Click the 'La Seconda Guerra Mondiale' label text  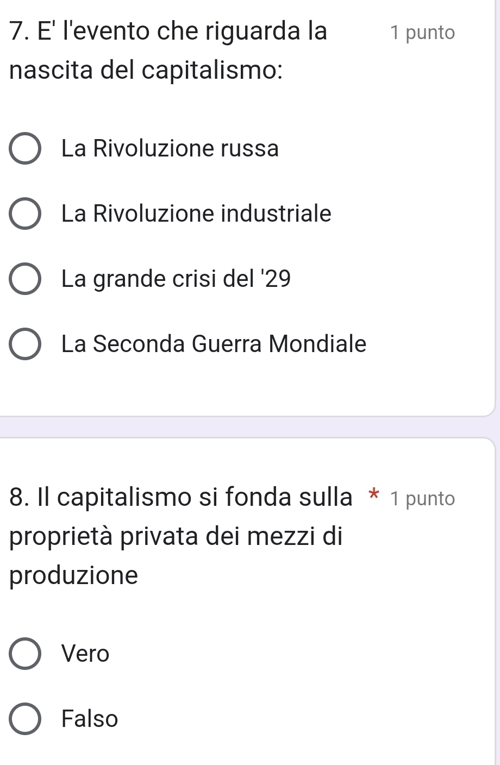click(x=214, y=344)
